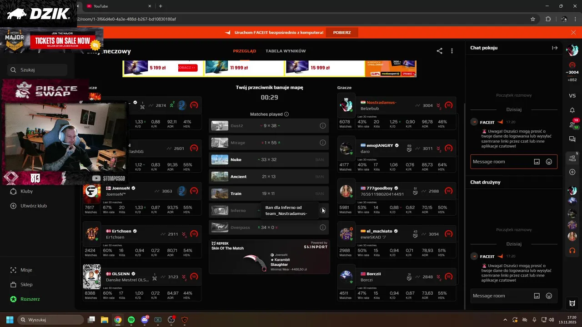Focus the Chat drużyny Message room field
Screen dimensions: 582x327
[x=513, y=296]
